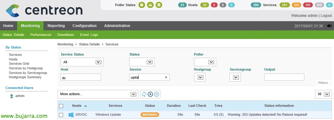Open the Poller filter dropdown
Image resolution: width=334 pixels, height=120 pixels.
point(205,62)
